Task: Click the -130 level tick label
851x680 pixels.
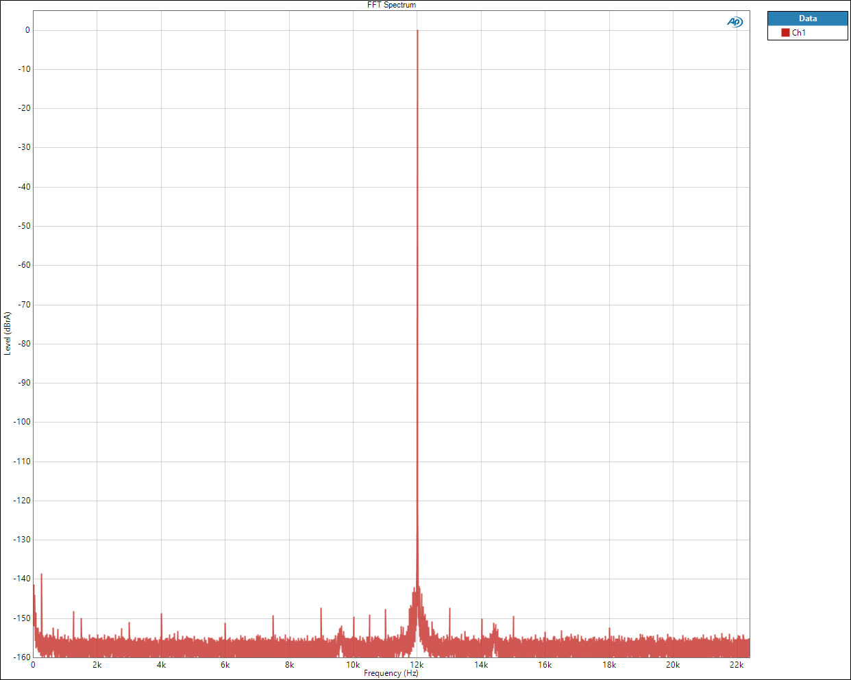Action: pos(22,540)
